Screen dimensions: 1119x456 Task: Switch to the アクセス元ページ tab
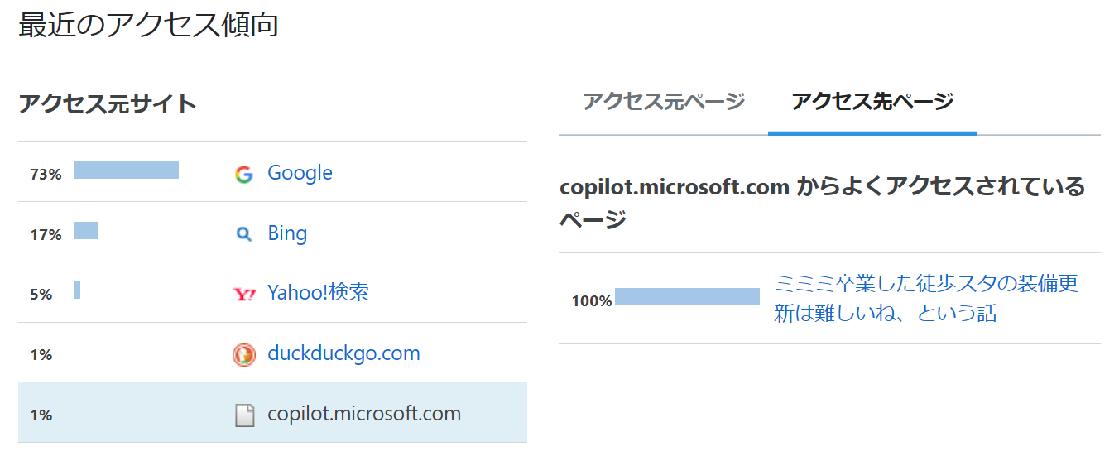(x=664, y=102)
